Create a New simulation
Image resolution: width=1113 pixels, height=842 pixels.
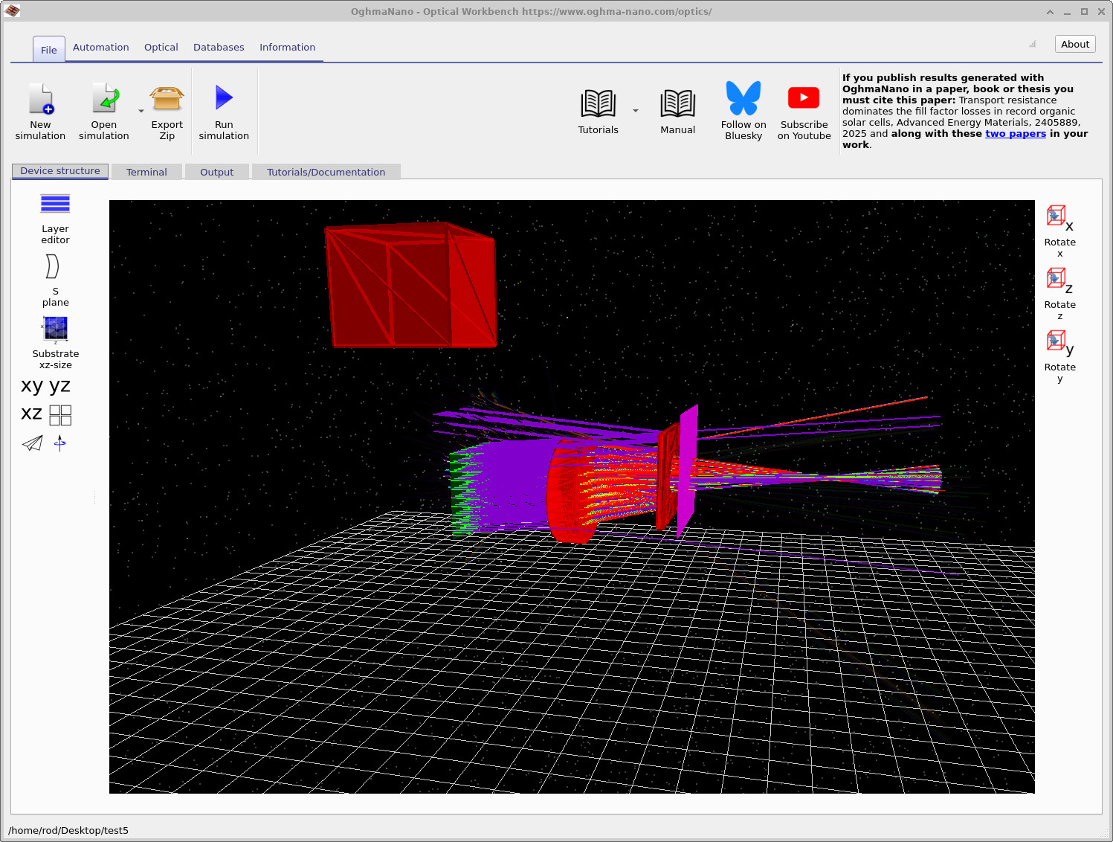click(x=41, y=110)
